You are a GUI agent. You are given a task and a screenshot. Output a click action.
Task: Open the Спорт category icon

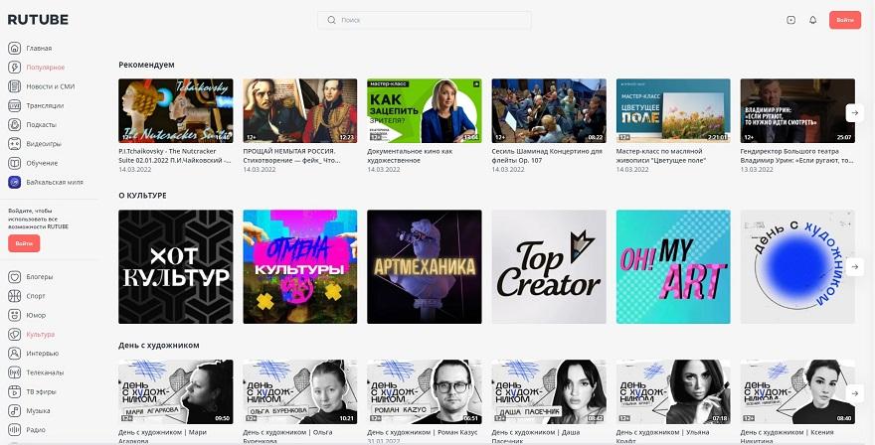click(x=15, y=296)
